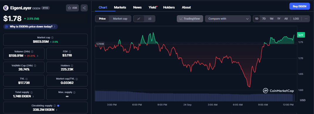Enable LOG scale on chart
This screenshot has height=114, width=314.
[x=296, y=19]
